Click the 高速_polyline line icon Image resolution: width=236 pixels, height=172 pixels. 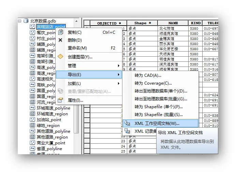tap(32, 67)
